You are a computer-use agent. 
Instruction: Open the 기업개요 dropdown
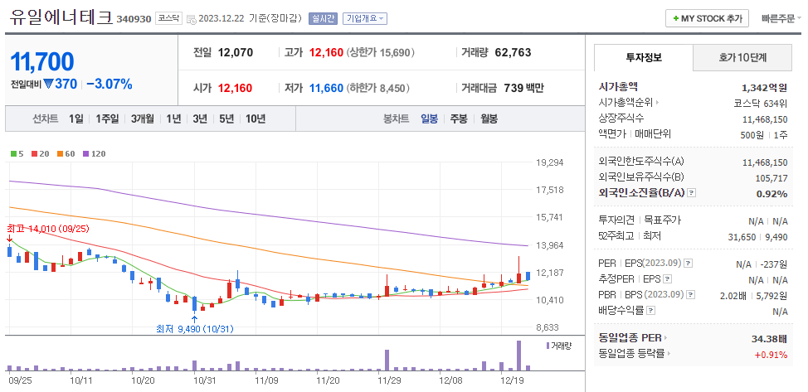pos(365,19)
